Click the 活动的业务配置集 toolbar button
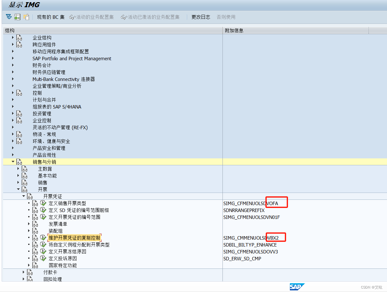Image resolution: width=387 pixels, height=292 pixels. pyautogui.click(x=92, y=17)
